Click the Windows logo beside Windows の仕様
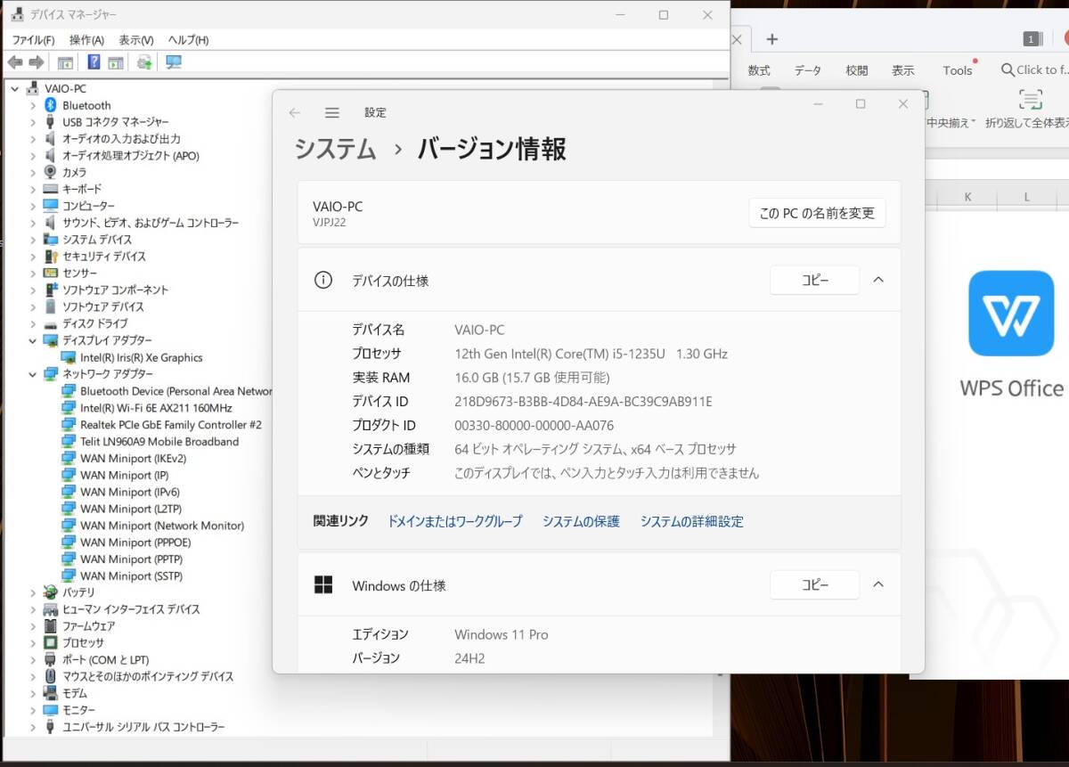Screen dimensions: 1069x767 323,585
